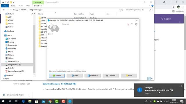The height and width of the screenshot is (104, 186).
Task: Select OBS folder in file list
Action: [x=43, y=35]
